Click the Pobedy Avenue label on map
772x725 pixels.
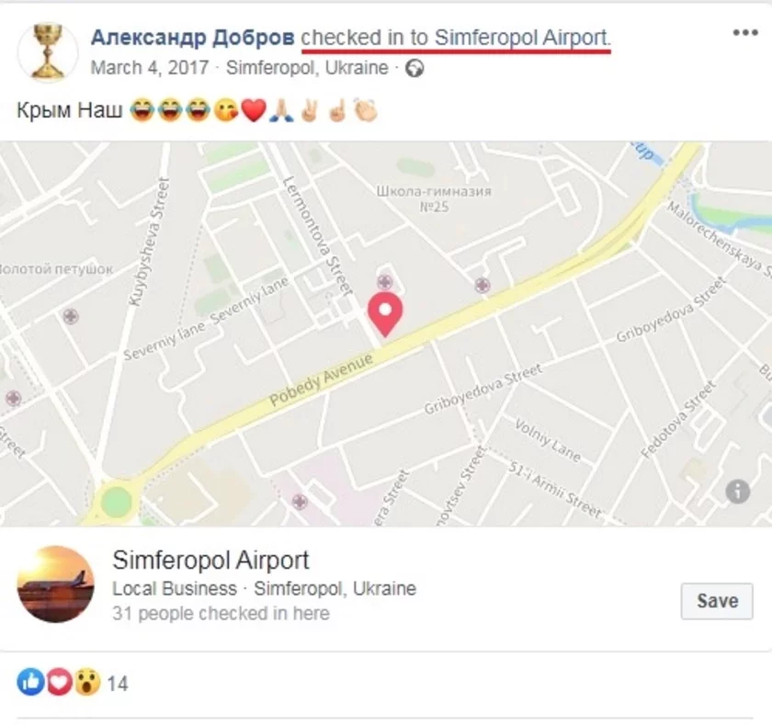click(321, 379)
